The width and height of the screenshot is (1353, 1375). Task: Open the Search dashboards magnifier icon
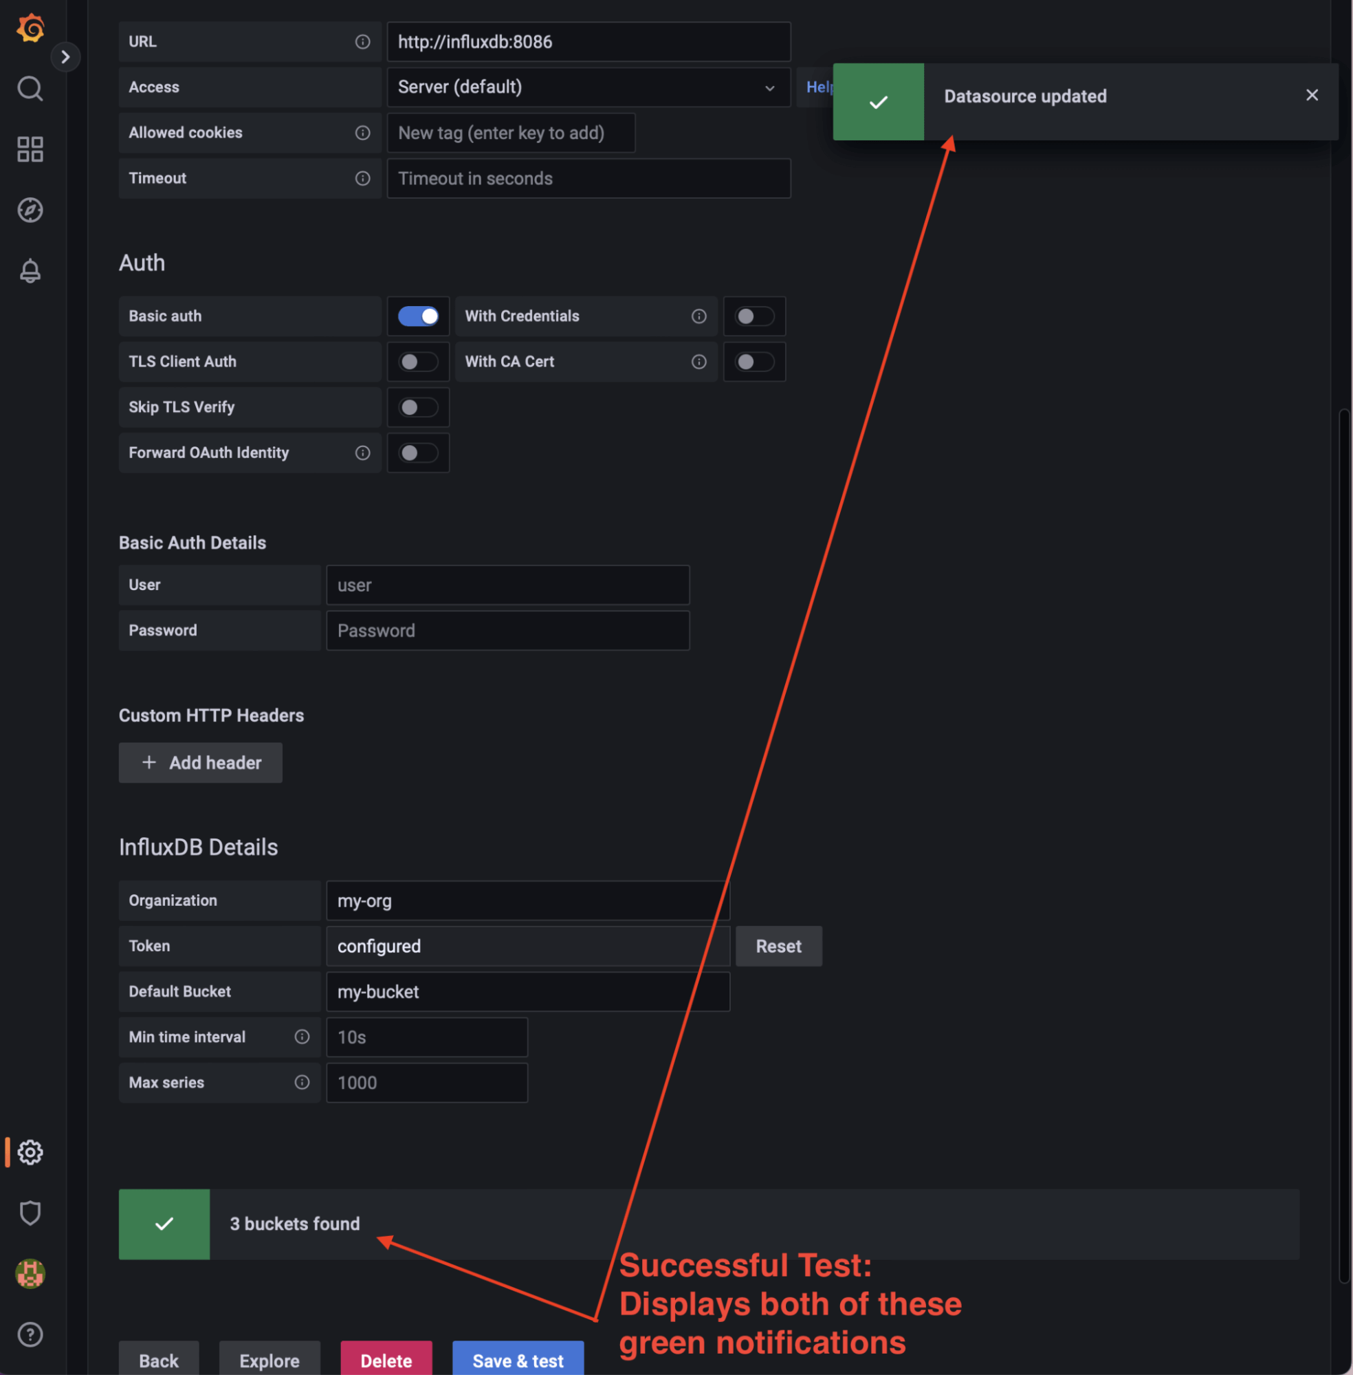[30, 89]
